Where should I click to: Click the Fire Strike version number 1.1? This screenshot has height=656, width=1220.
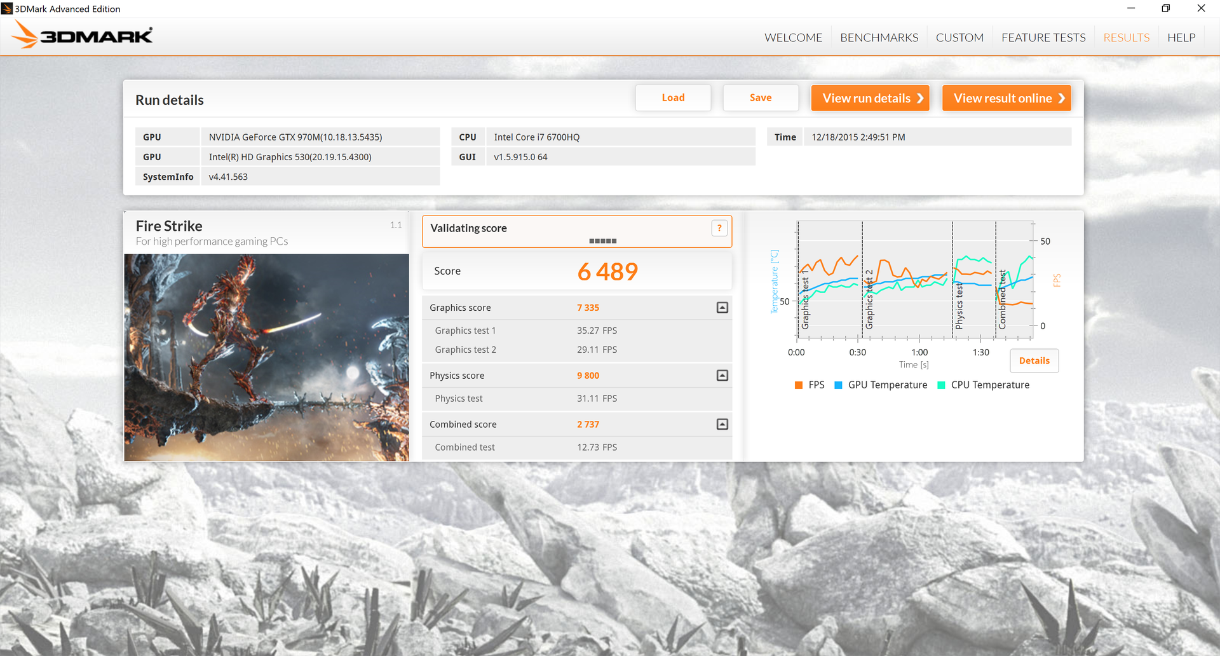(396, 225)
